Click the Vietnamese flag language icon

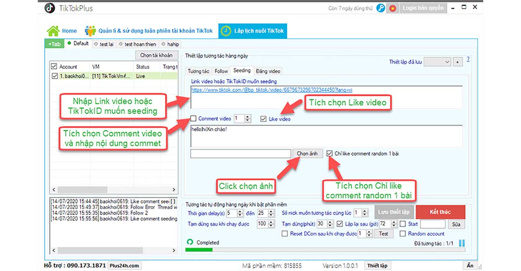pos(392,8)
